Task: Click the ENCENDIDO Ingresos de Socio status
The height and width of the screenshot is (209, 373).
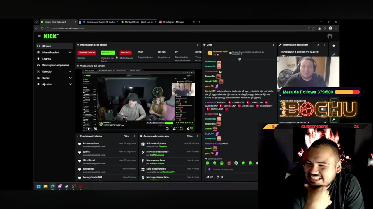Action: (108, 53)
